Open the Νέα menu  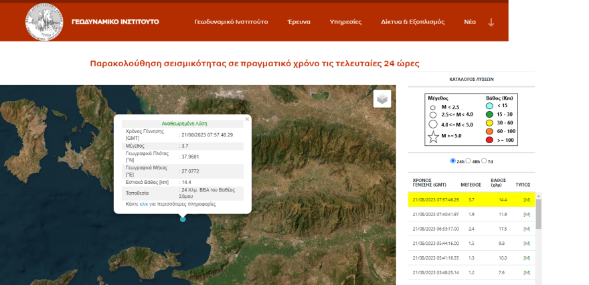pyautogui.click(x=470, y=22)
